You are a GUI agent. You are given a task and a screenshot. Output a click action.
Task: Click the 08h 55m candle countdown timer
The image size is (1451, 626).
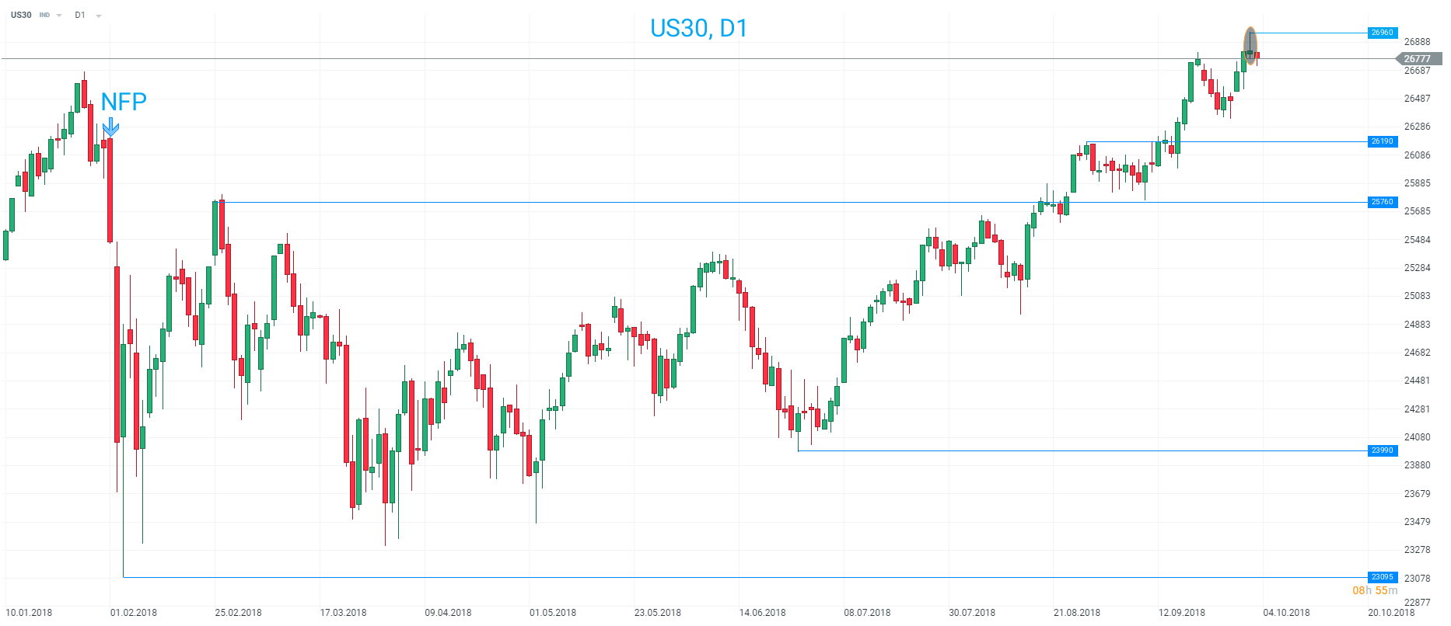tap(1375, 590)
